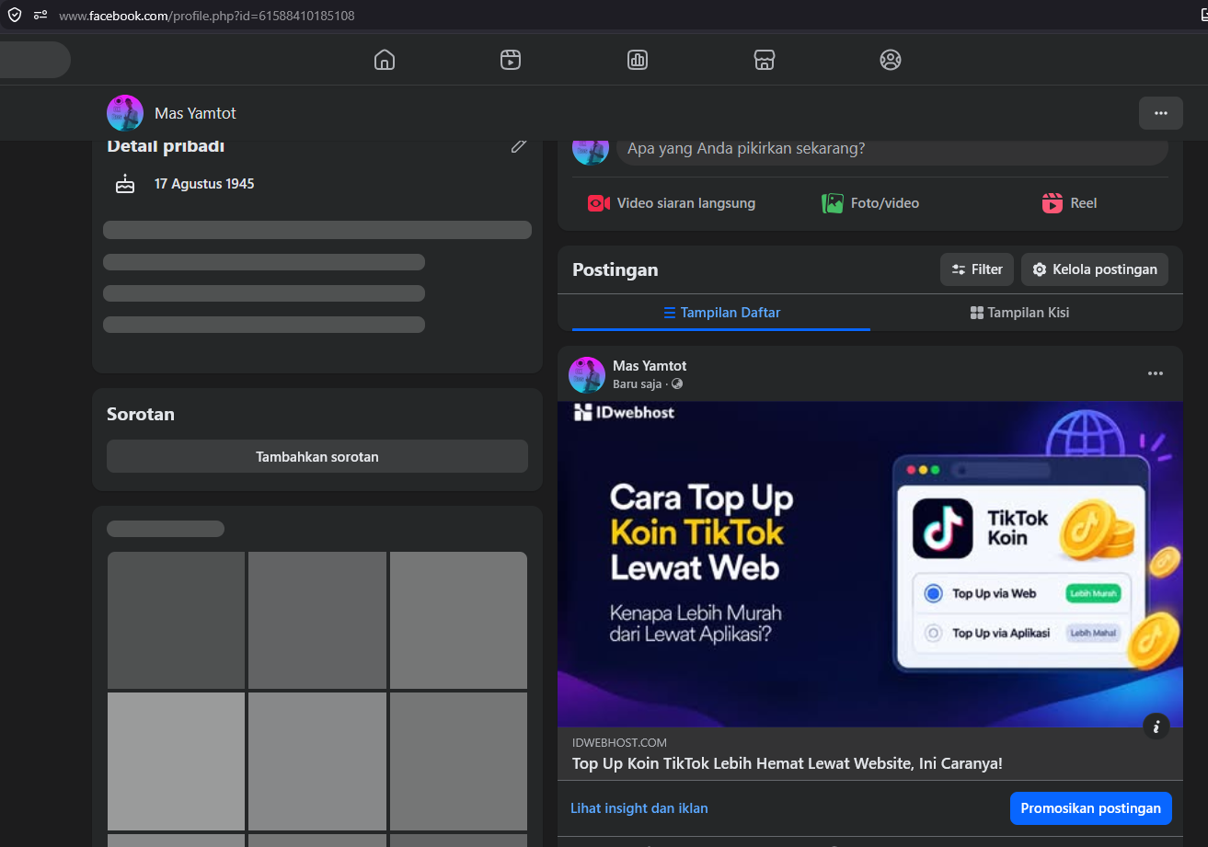Click the Sorotan section heading
This screenshot has height=847, width=1208.
[141, 414]
